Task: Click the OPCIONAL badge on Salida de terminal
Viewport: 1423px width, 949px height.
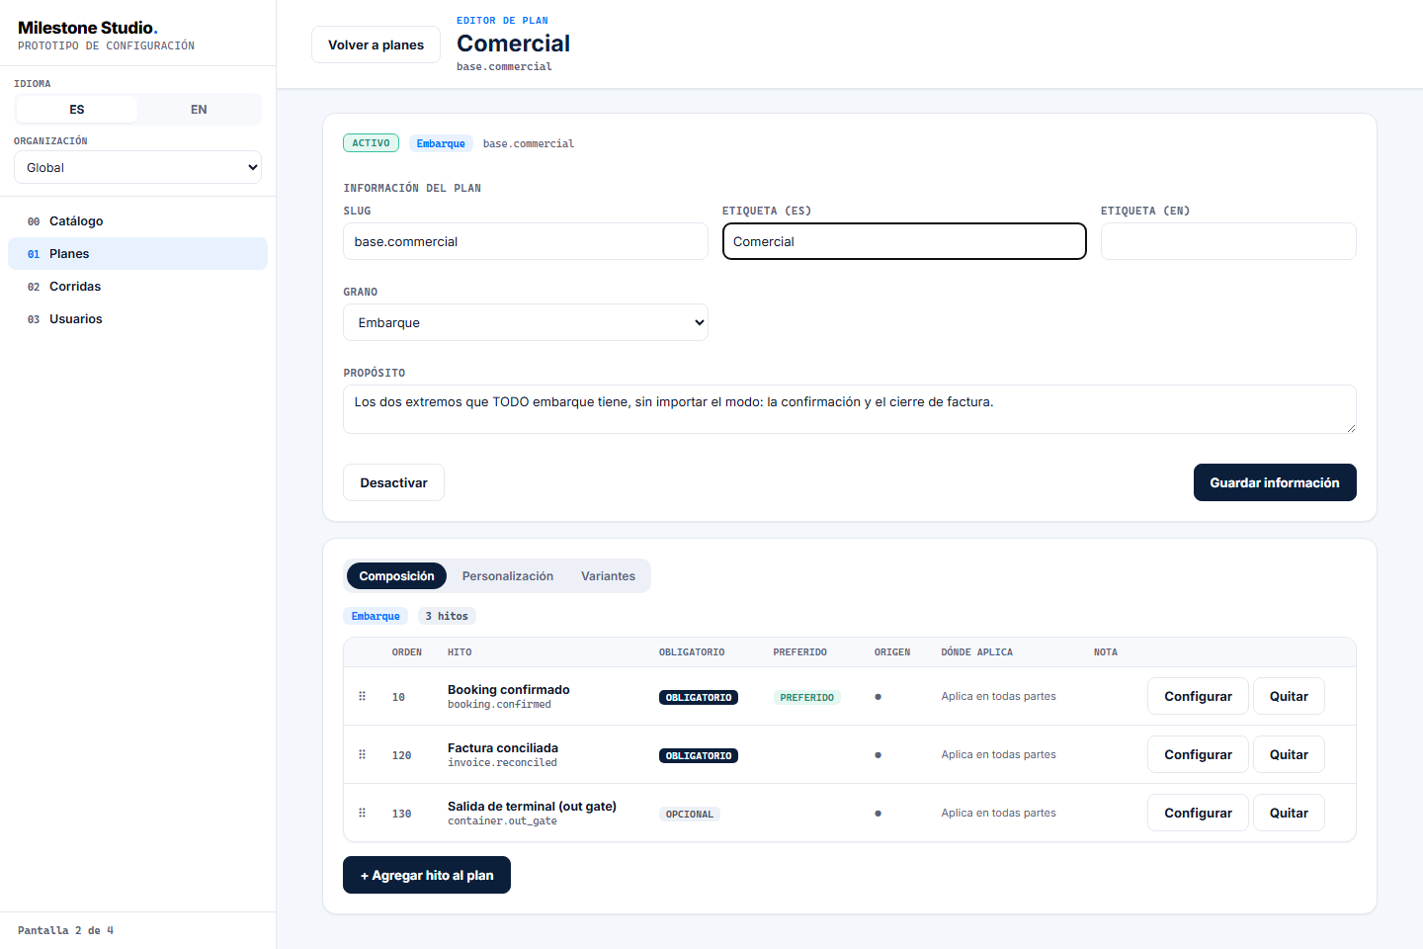Action: [x=689, y=814]
